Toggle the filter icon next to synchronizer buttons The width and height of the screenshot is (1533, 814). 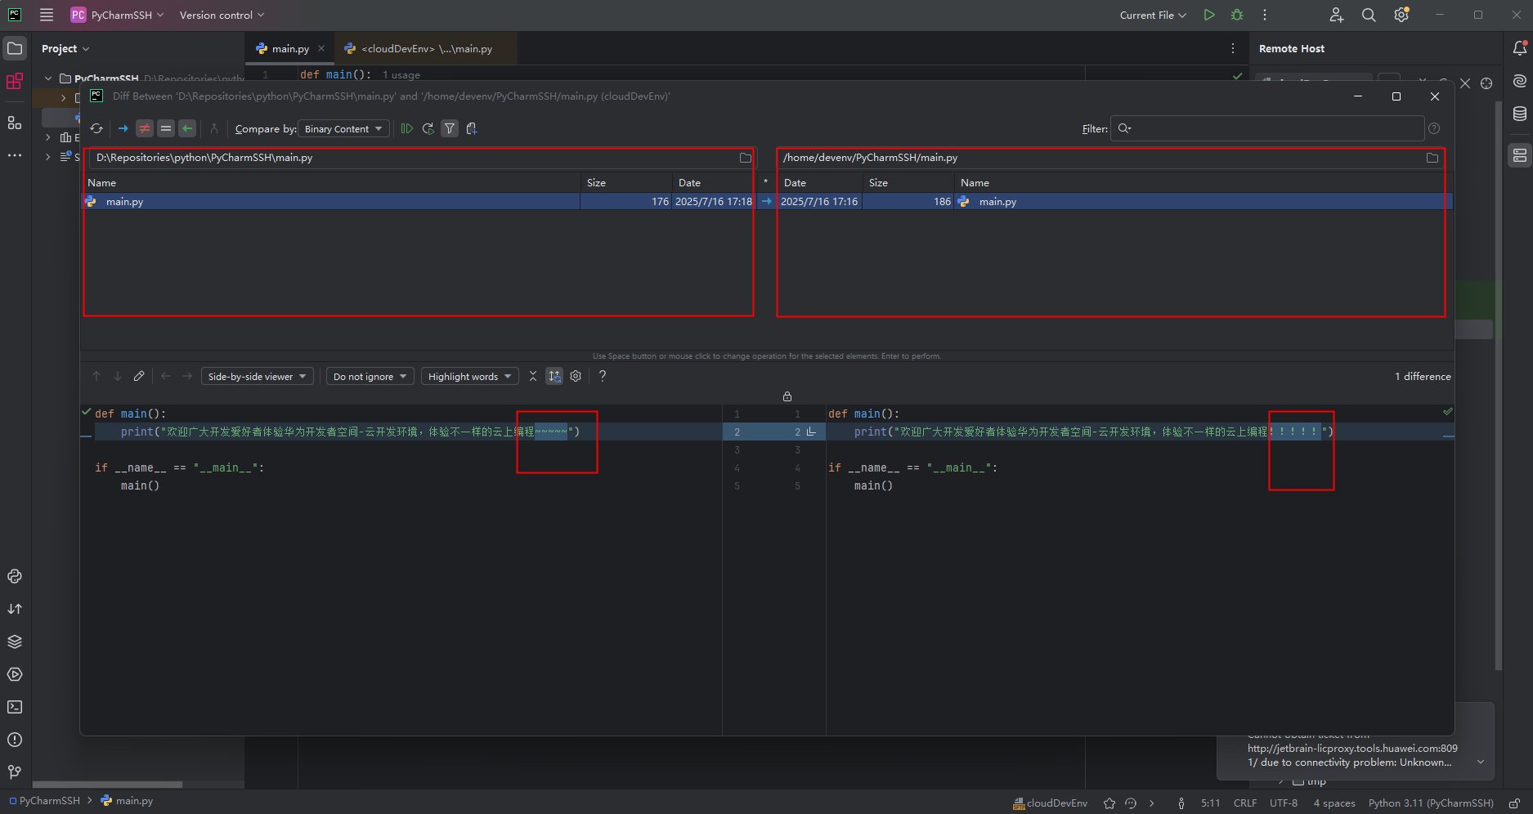pos(449,128)
